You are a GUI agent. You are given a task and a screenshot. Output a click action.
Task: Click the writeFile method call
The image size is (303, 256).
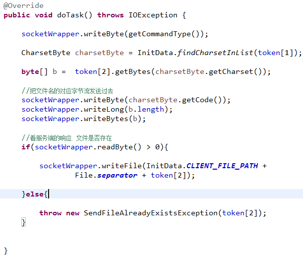tap(121, 166)
